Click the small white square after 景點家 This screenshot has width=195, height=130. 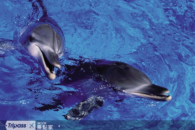(x=59, y=126)
